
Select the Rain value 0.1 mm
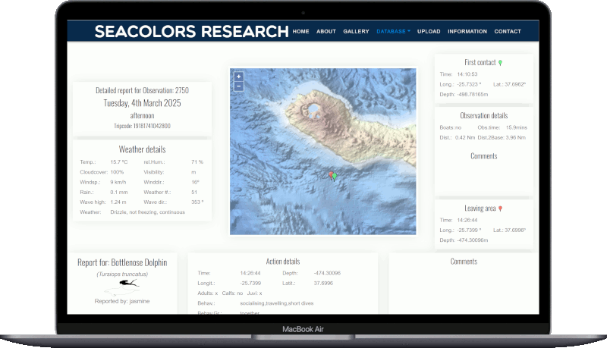coord(119,192)
